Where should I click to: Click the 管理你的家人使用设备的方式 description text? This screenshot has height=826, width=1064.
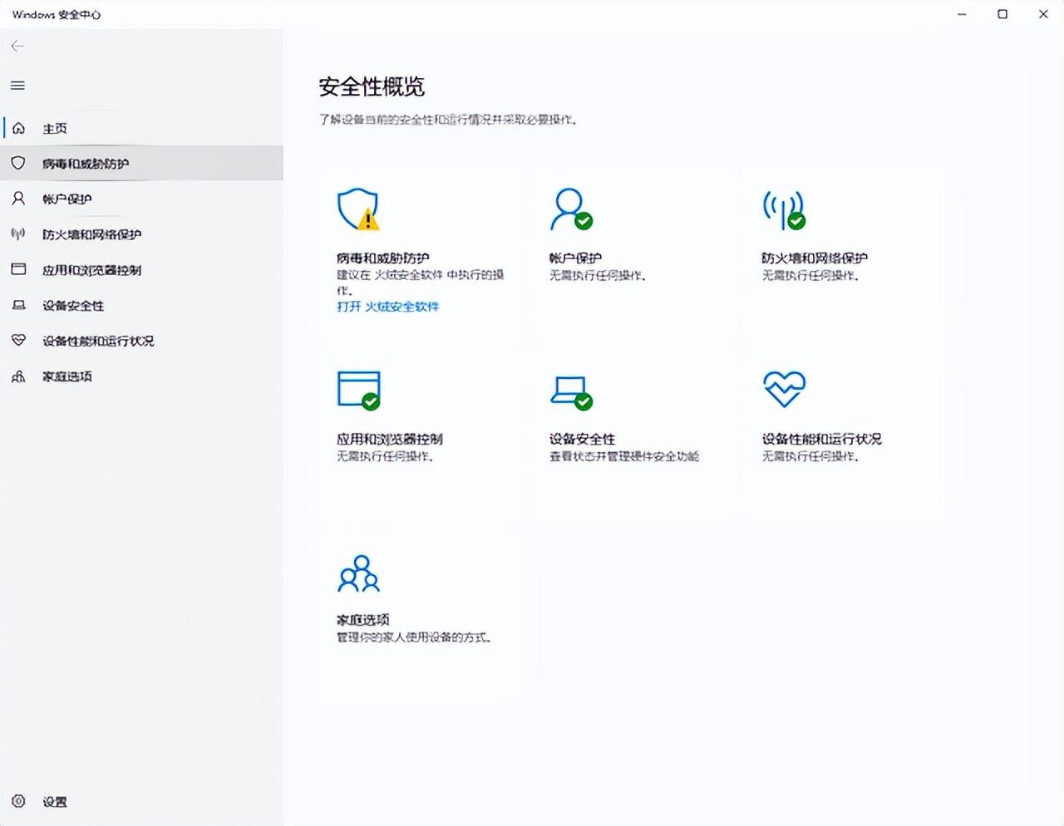point(414,637)
